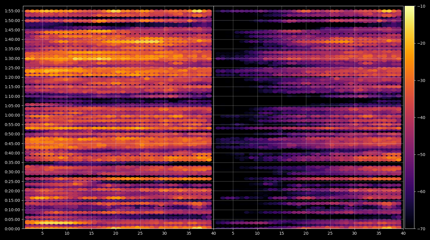Click the −10 colorbar scale label
Image resolution: width=430 pixels, height=240 pixels.
click(x=421, y=6)
